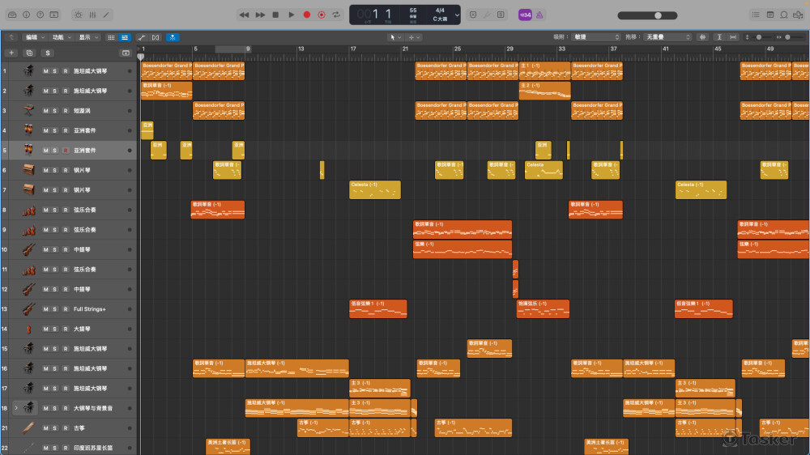Click the vertical auto zoom icon
This screenshot has width=810, height=455.
[719, 37]
